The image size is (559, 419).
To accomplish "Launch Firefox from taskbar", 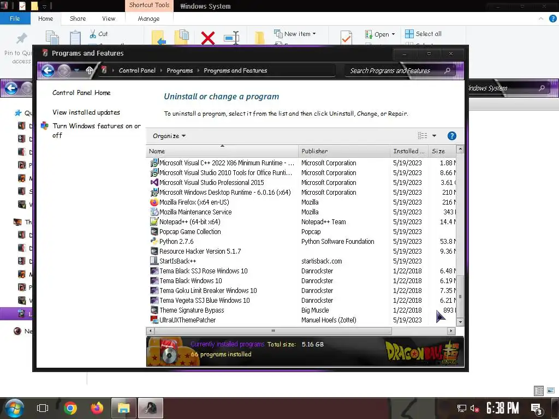I will [x=97, y=408].
